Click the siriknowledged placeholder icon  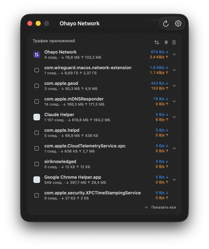pyautogui.click(x=37, y=164)
